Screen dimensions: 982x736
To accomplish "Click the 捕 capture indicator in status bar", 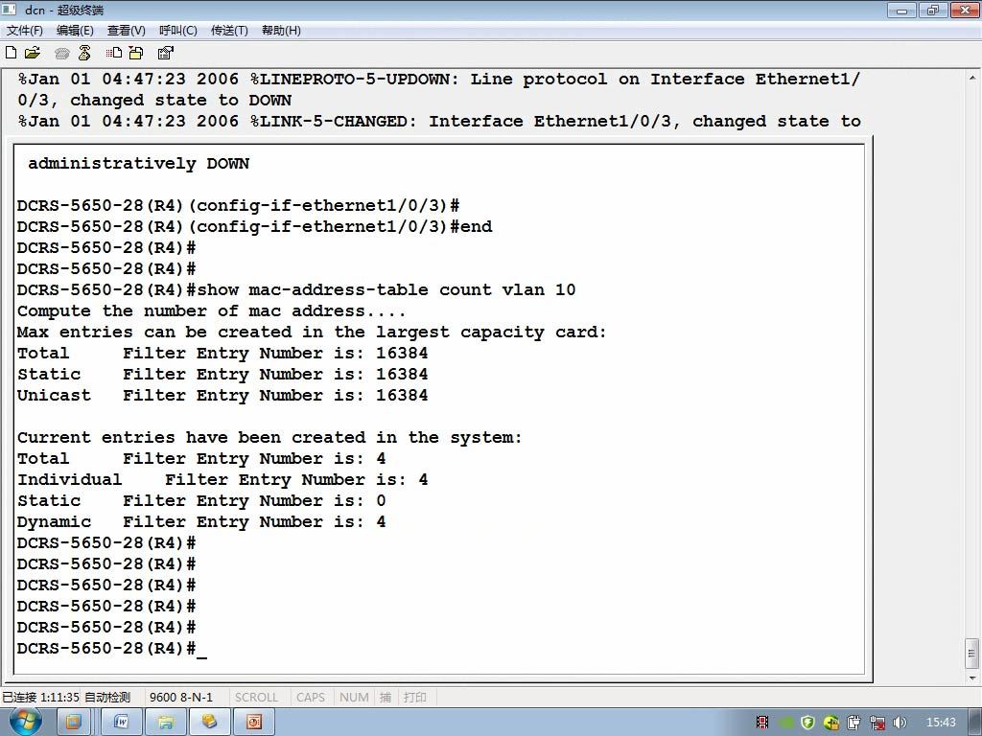I will point(386,698).
